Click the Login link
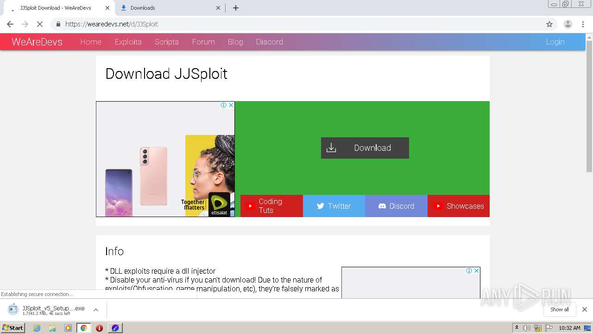 click(555, 42)
